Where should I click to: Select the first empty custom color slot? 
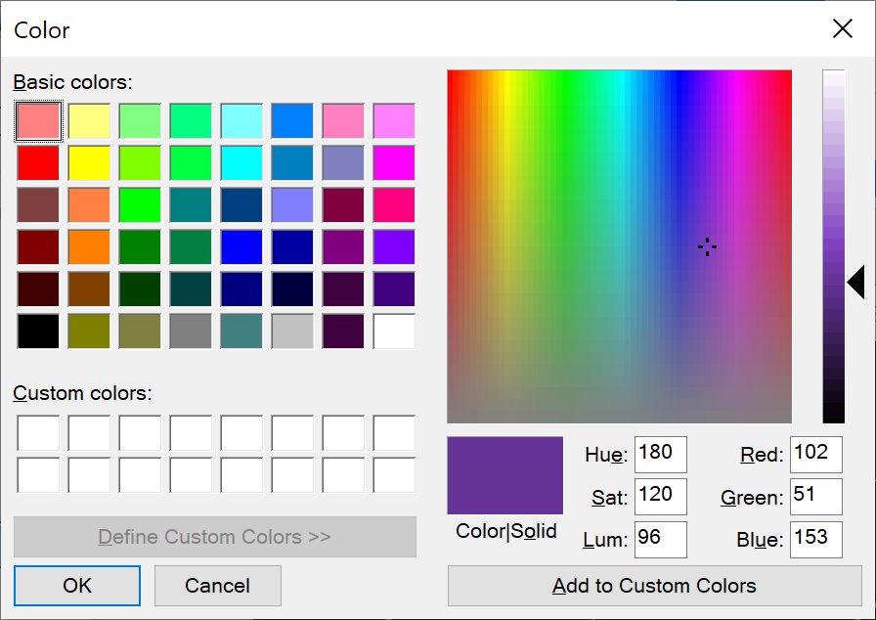[x=38, y=432]
